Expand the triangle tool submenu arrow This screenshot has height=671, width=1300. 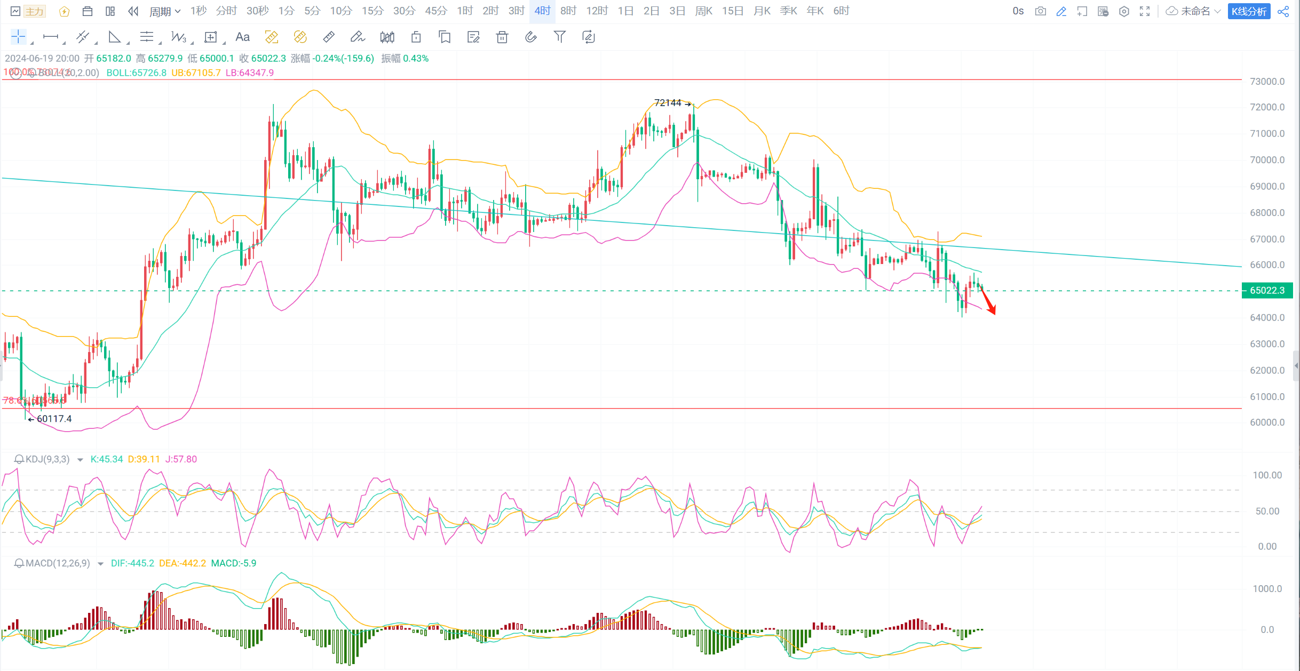point(128,43)
